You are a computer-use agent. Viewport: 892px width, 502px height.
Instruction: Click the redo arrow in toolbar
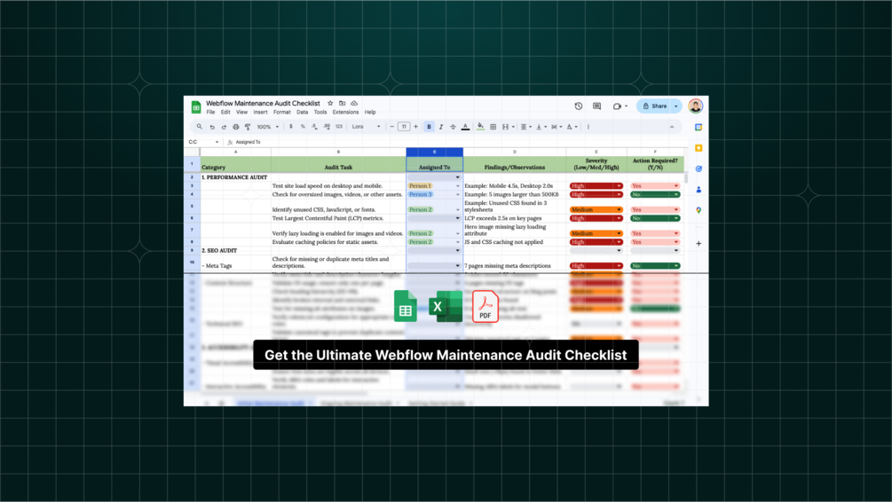(x=224, y=127)
